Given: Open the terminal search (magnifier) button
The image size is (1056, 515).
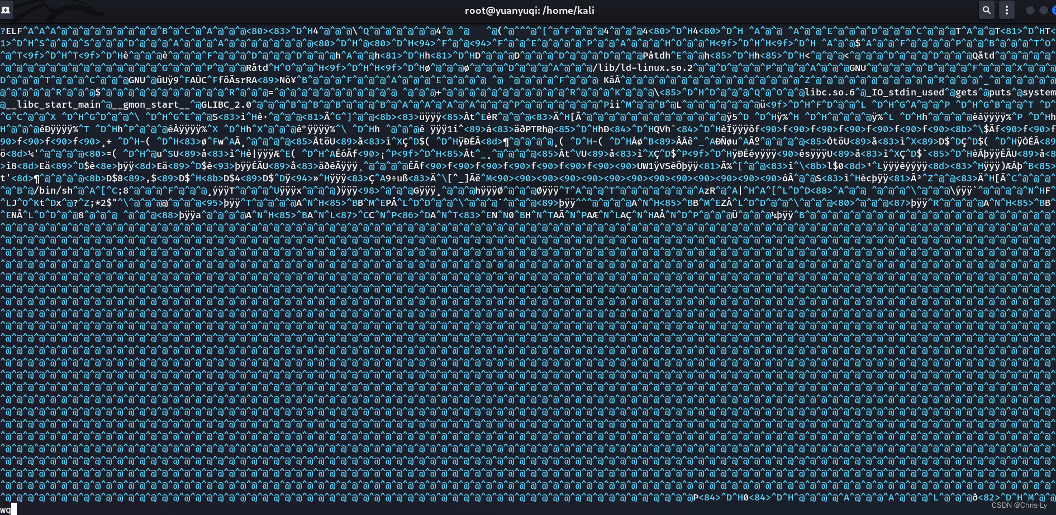Looking at the screenshot, I should (987, 10).
